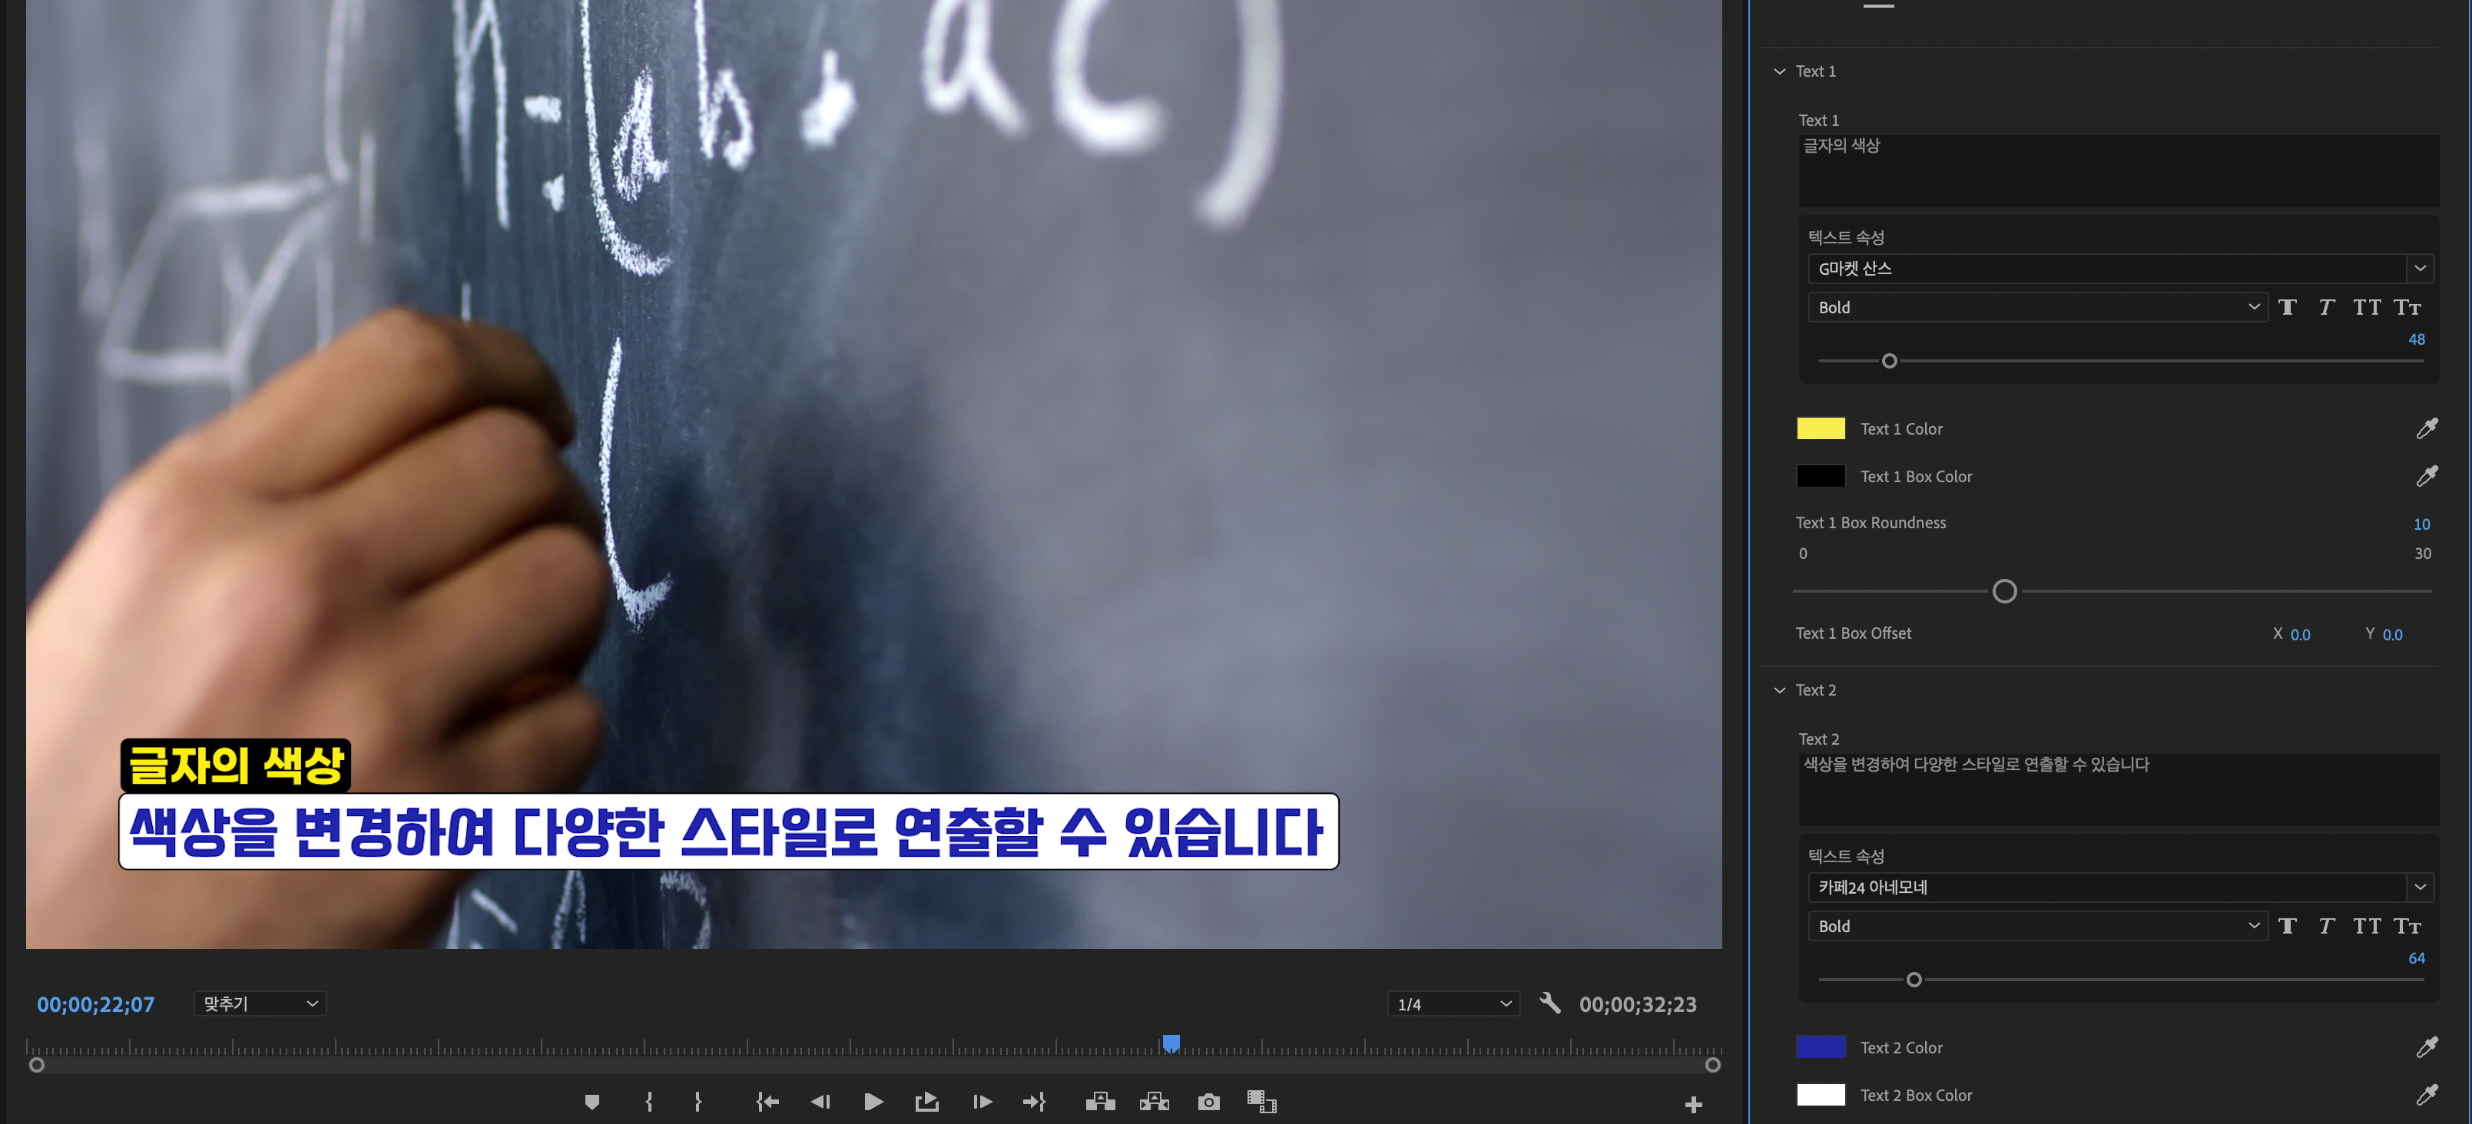This screenshot has height=1124, width=2472.
Task: Click the Mark In bracket icon
Action: (x=648, y=1102)
